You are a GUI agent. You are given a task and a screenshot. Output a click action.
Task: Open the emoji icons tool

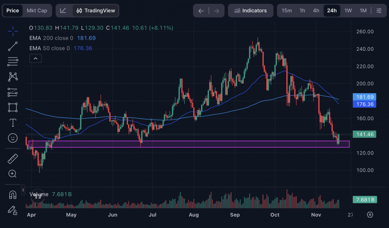click(13, 138)
